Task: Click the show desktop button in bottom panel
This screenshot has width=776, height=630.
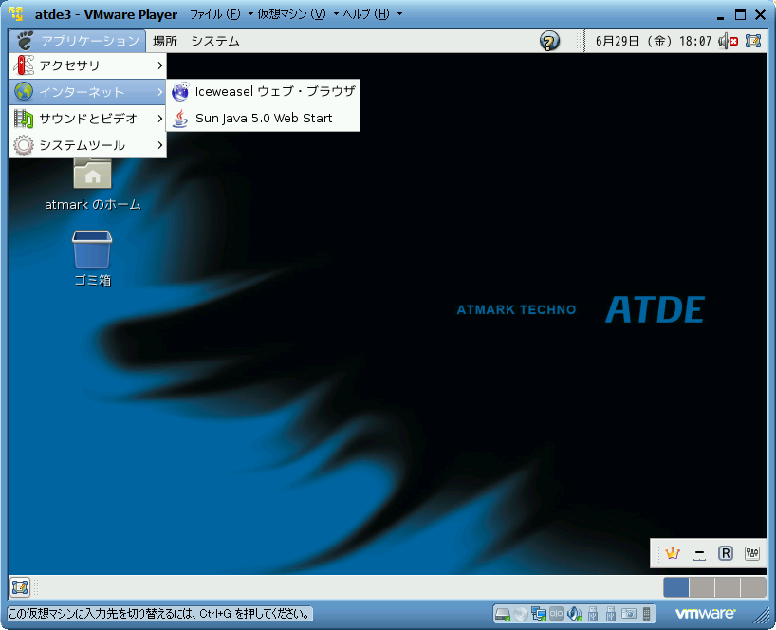Action: [20, 587]
